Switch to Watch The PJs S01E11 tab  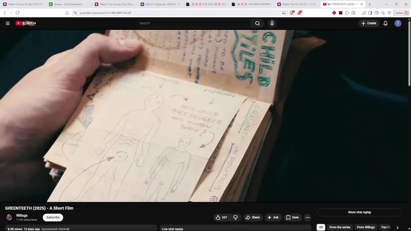pos(298,4)
